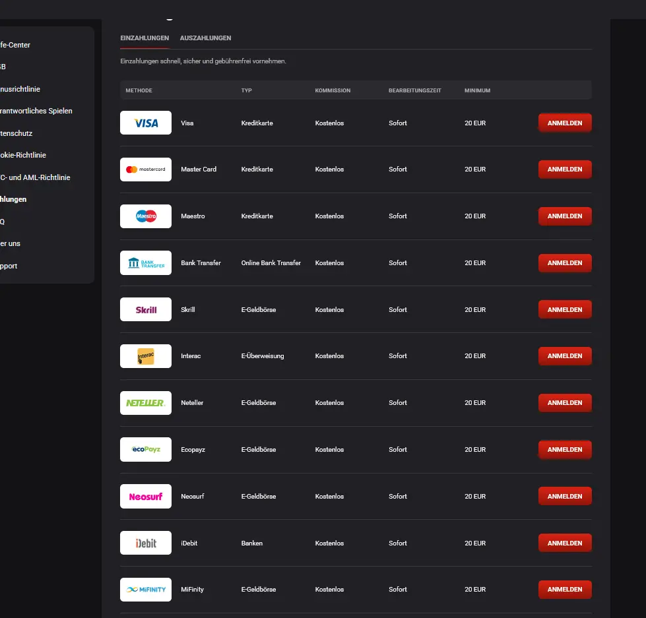
Task: Click 'Kreditkarte' in the Visa row
Action: click(x=257, y=123)
